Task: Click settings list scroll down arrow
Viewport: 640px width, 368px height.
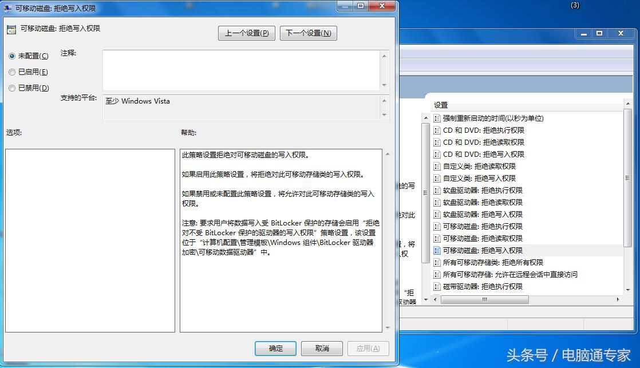Action: pos(627,290)
